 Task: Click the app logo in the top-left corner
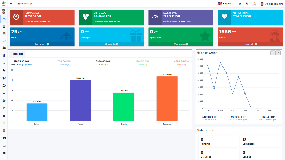4,3
